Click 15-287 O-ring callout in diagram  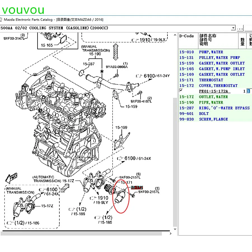point(89,64)
